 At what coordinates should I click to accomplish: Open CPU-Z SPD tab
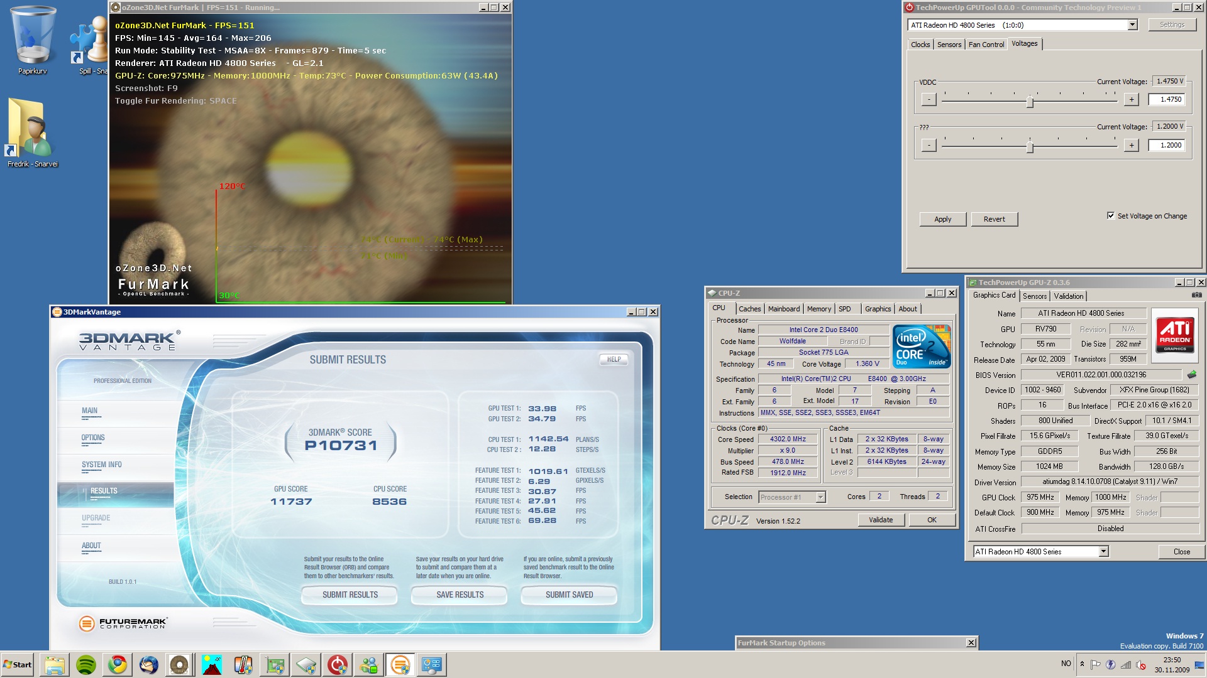point(844,309)
